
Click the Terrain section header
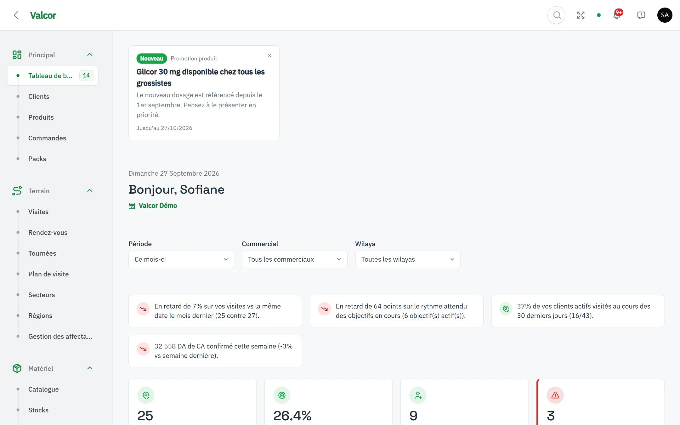[53, 191]
